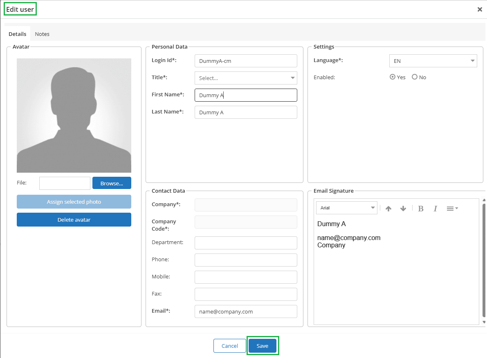The height and width of the screenshot is (358, 487).
Task: Click the Mobile input field
Action: coord(246,277)
